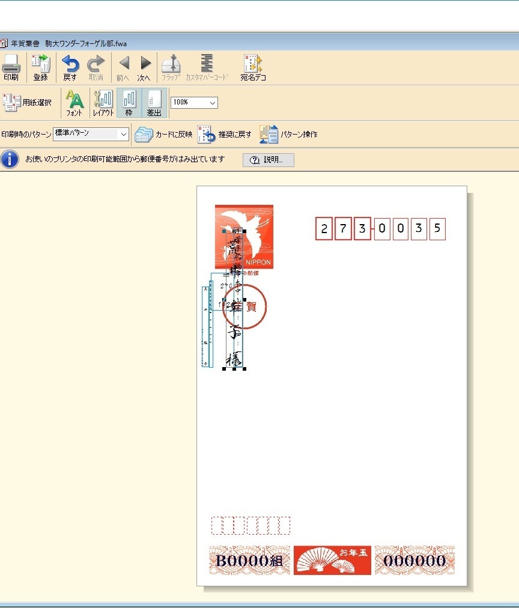Click the お年玉 fan emblem
The height and width of the screenshot is (608, 519).
(x=332, y=561)
